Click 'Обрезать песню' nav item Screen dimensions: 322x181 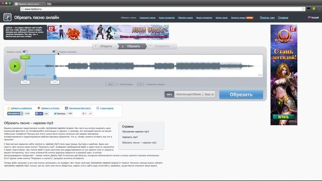point(128,18)
